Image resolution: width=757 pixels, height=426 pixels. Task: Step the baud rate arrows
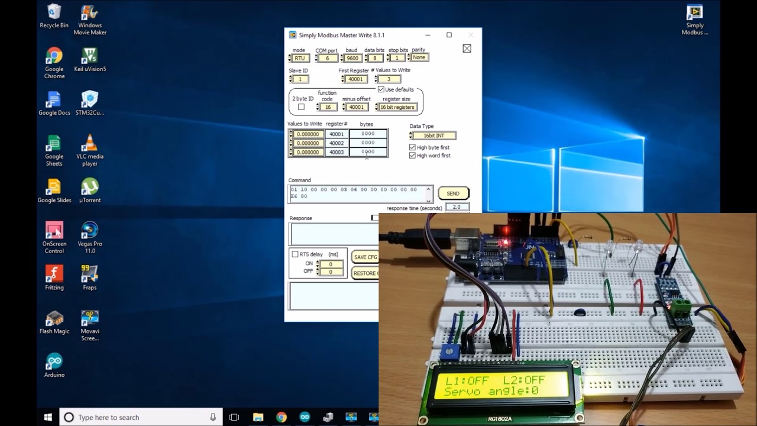click(342, 58)
